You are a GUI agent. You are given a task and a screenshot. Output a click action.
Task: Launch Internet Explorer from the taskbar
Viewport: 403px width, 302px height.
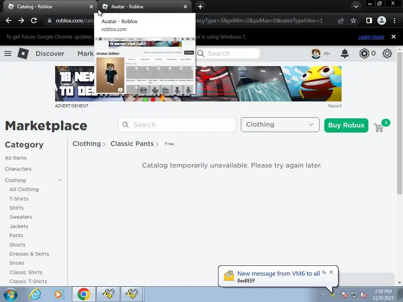pos(35,294)
